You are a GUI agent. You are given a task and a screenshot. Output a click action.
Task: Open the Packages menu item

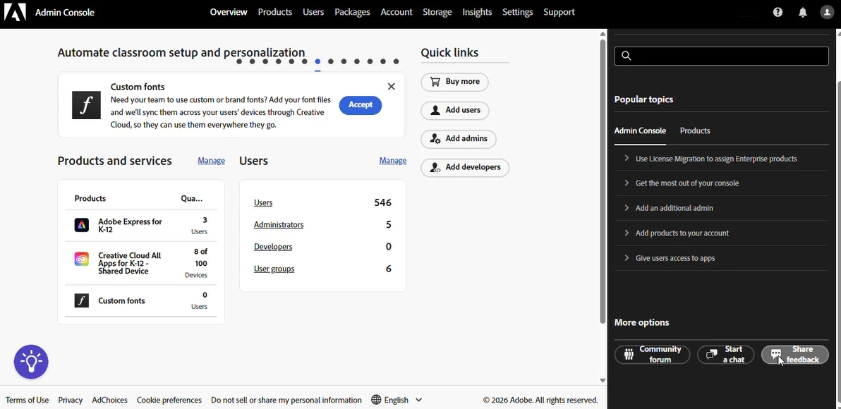pyautogui.click(x=352, y=12)
